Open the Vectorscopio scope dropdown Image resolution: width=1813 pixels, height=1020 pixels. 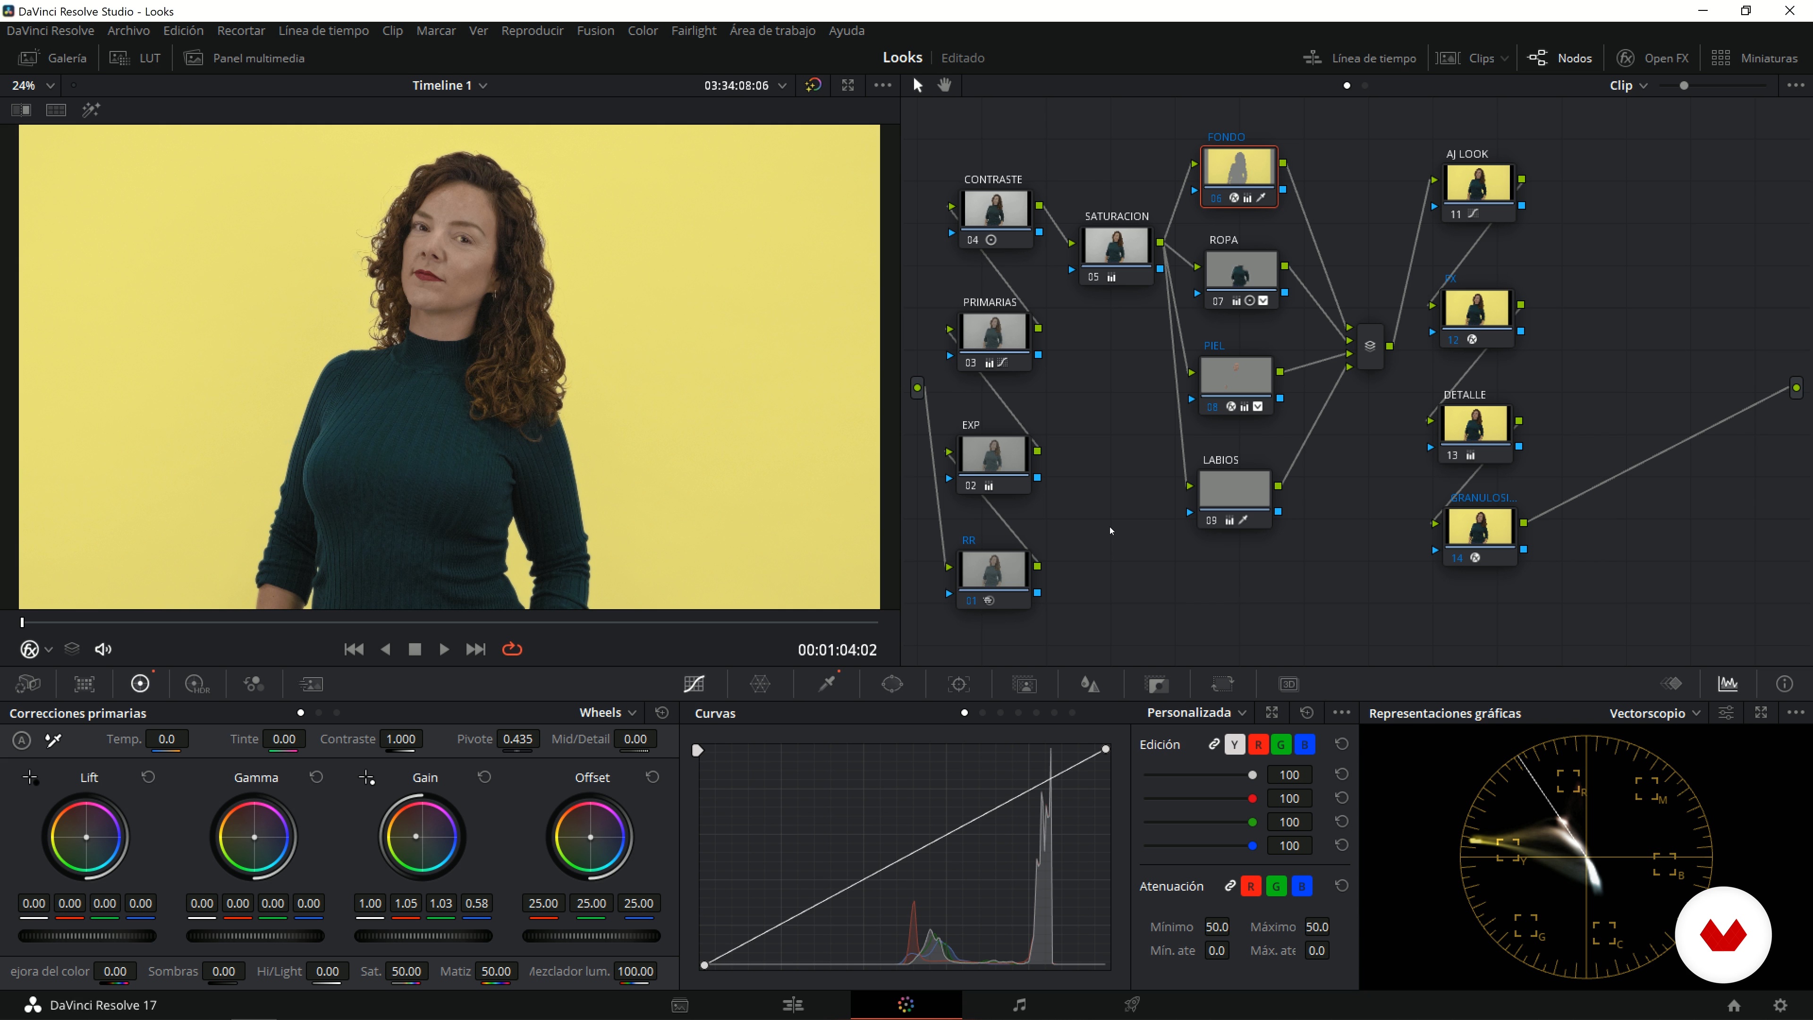point(1655,713)
